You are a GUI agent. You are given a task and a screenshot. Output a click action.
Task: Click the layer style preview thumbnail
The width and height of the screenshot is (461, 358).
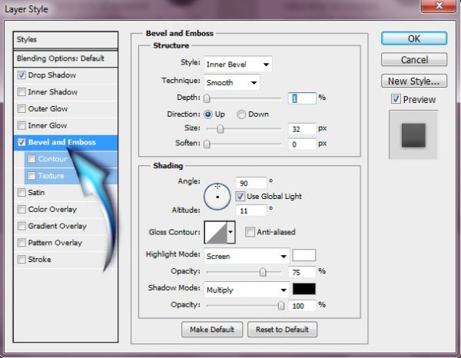413,135
